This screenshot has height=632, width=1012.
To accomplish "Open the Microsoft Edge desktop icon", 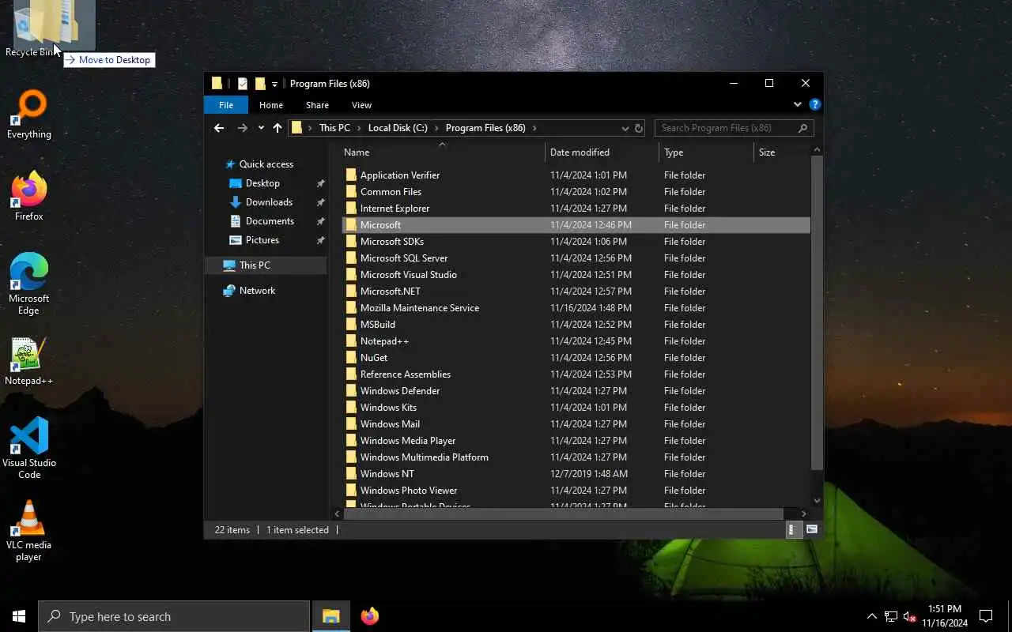I will tap(29, 284).
